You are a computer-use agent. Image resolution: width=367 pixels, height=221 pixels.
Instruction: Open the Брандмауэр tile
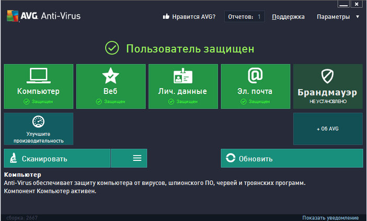[x=328, y=86]
